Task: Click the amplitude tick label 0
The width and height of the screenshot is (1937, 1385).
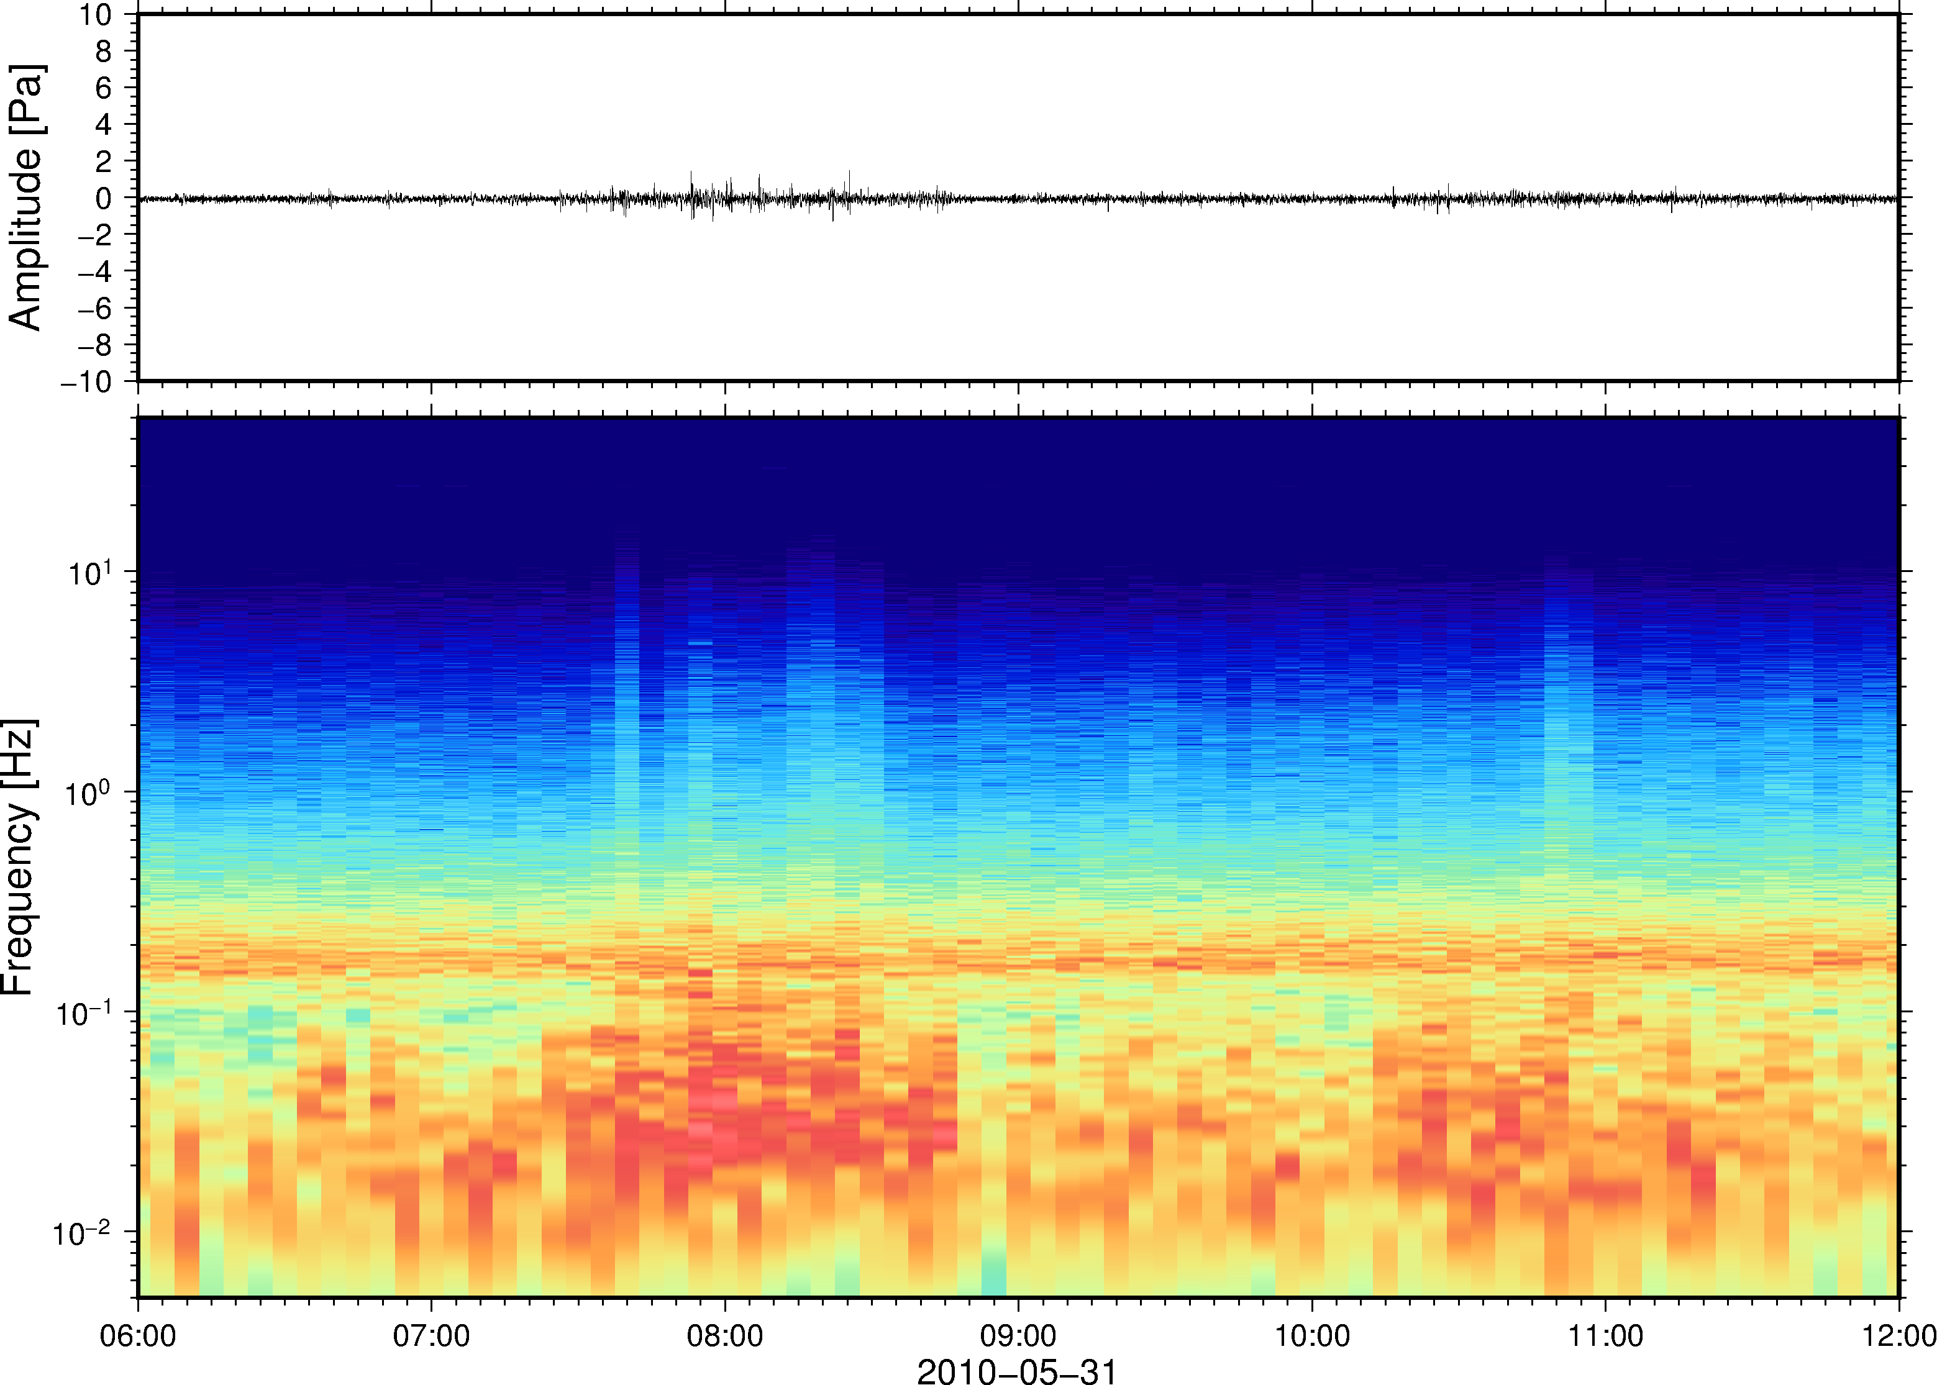Action: (x=104, y=198)
